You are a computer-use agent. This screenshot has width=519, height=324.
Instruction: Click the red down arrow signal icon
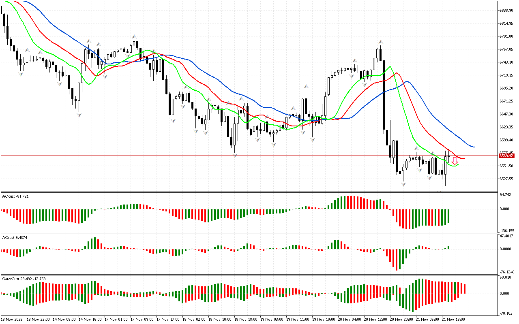[455, 161]
